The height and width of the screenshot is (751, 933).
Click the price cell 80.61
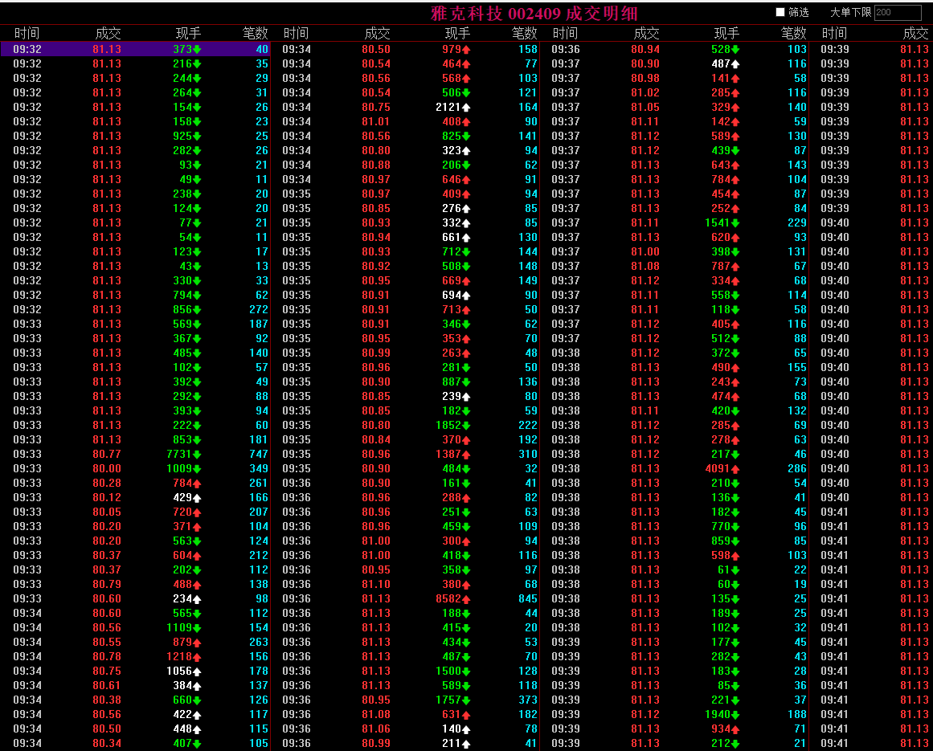107,685
